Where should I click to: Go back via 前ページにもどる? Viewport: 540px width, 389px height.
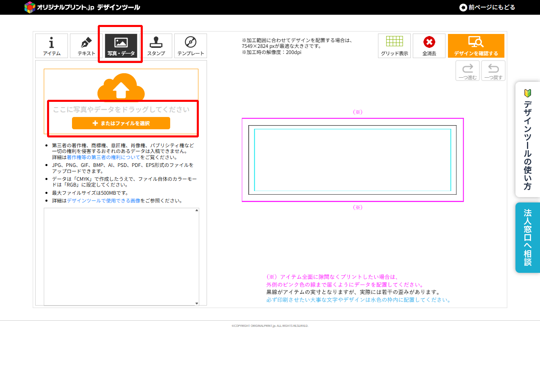click(487, 7)
